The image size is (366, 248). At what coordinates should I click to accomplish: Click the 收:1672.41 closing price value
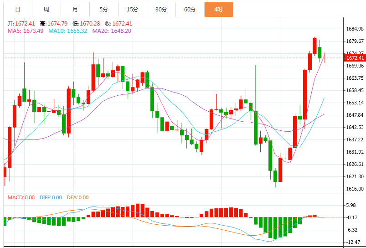click(x=119, y=24)
